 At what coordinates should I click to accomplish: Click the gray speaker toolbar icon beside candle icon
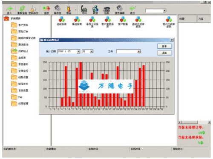coord(58,9)
